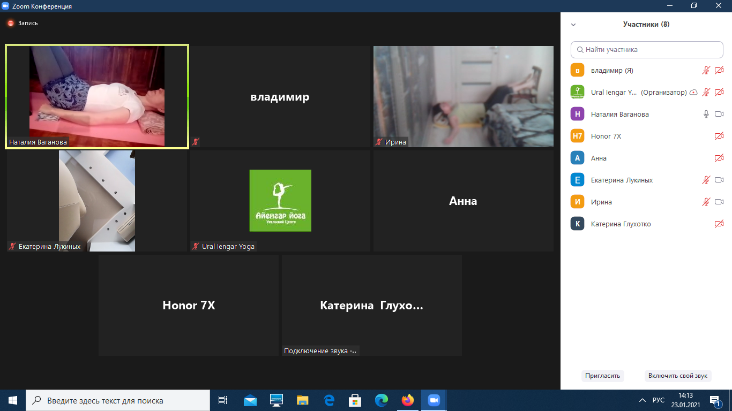Click владимир's muted microphone icon in list
The image size is (732, 411).
pos(706,70)
